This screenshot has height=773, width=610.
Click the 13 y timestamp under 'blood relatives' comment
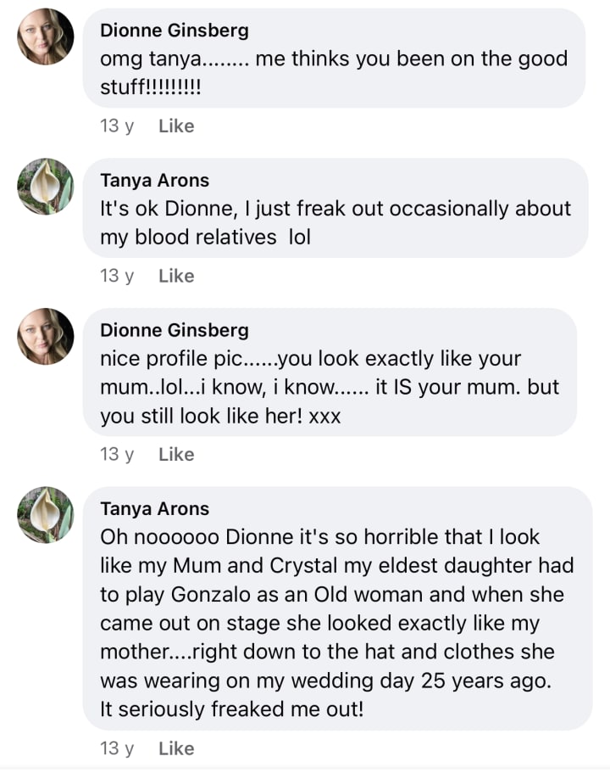pos(117,276)
